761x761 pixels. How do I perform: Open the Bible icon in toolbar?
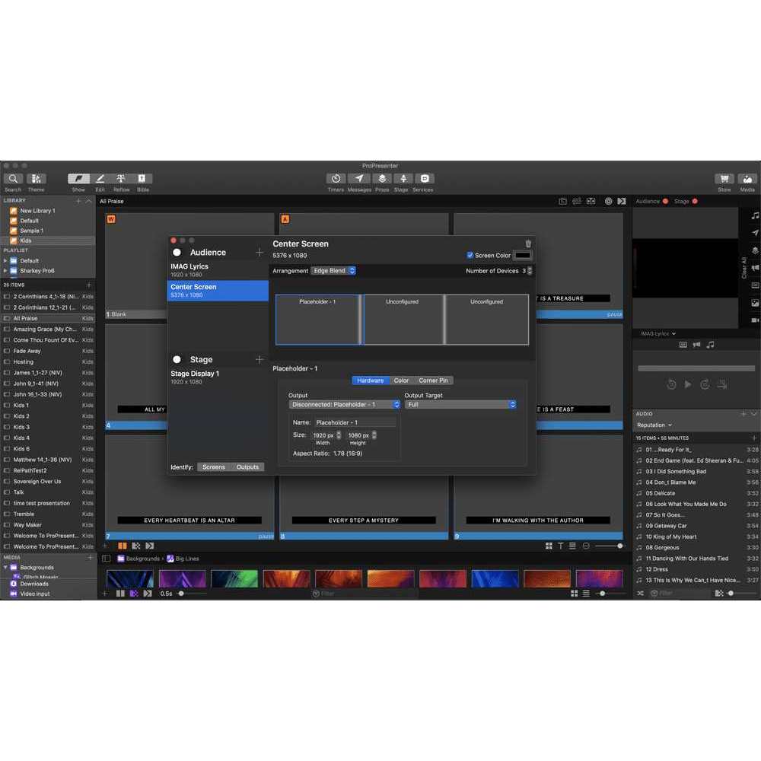(x=142, y=179)
